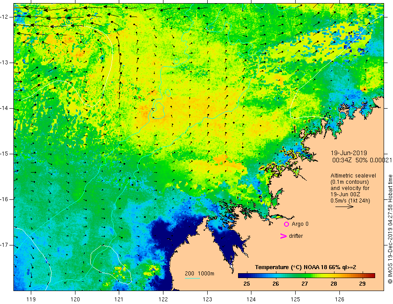Click the longitude axis label 120
Screen dimensions: 393x304
pyautogui.click(x=75, y=299)
